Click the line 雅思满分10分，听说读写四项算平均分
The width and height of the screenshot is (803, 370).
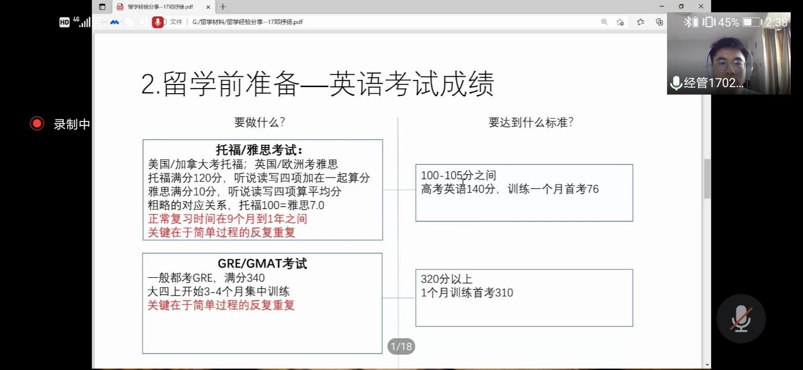(x=244, y=192)
